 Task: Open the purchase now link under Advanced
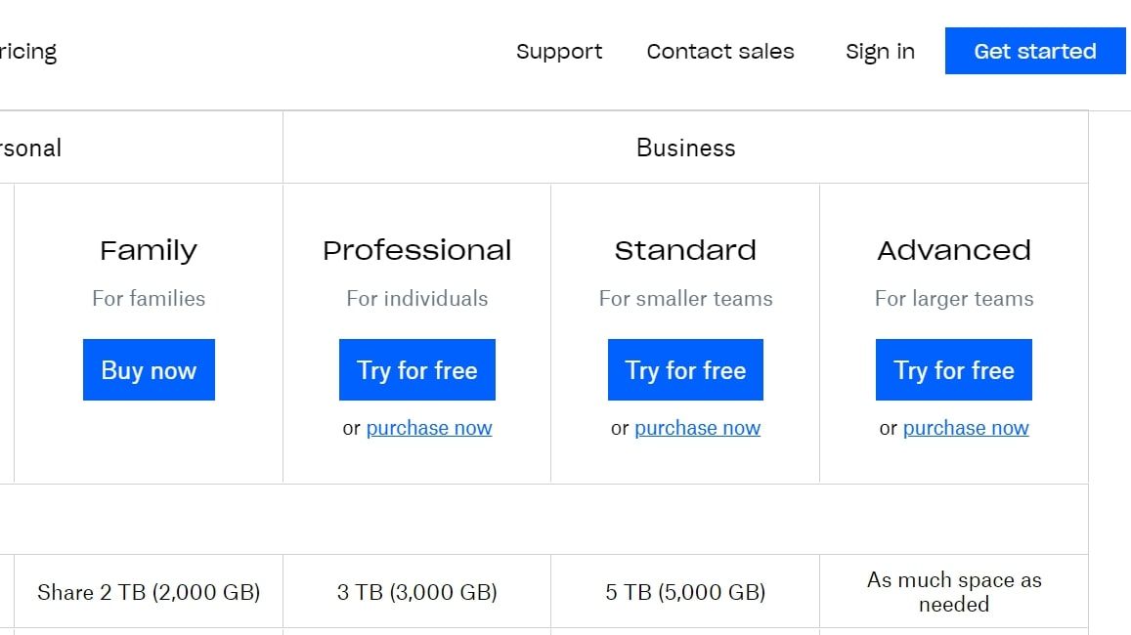pos(965,428)
